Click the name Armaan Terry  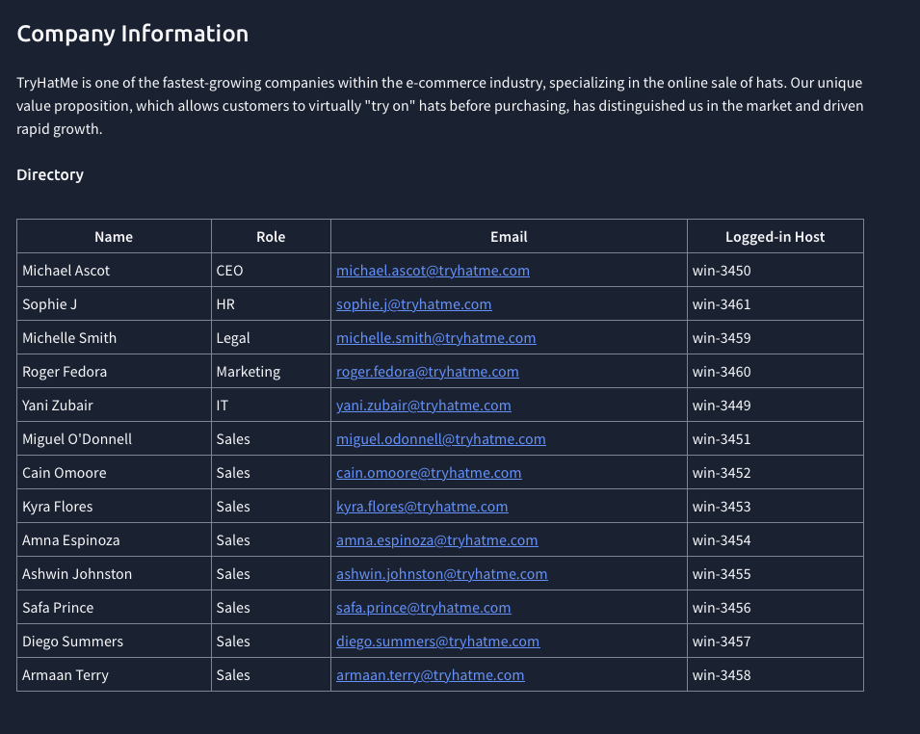point(66,675)
